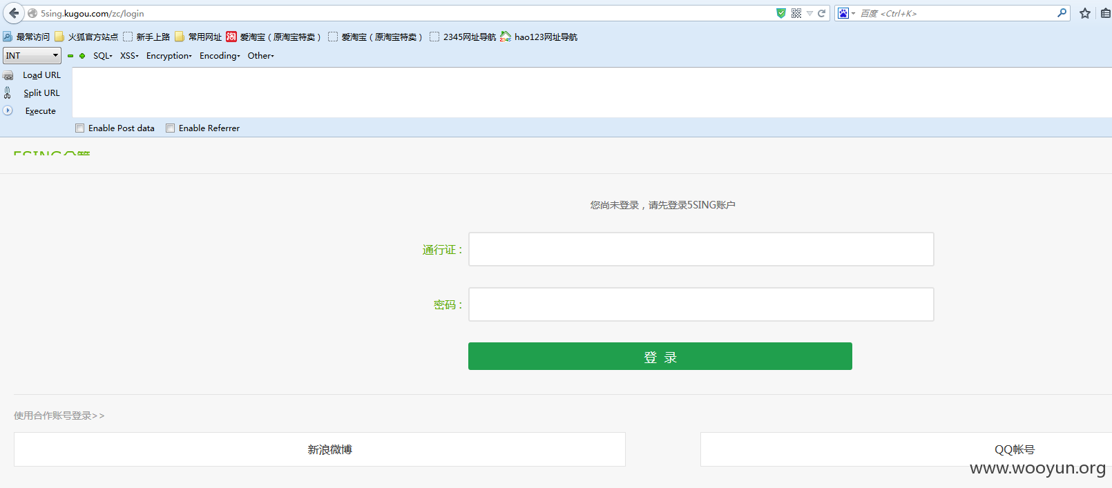The width and height of the screenshot is (1112, 488).
Task: Open the red 淘 爱淘宝 bookmark
Action: (x=274, y=37)
